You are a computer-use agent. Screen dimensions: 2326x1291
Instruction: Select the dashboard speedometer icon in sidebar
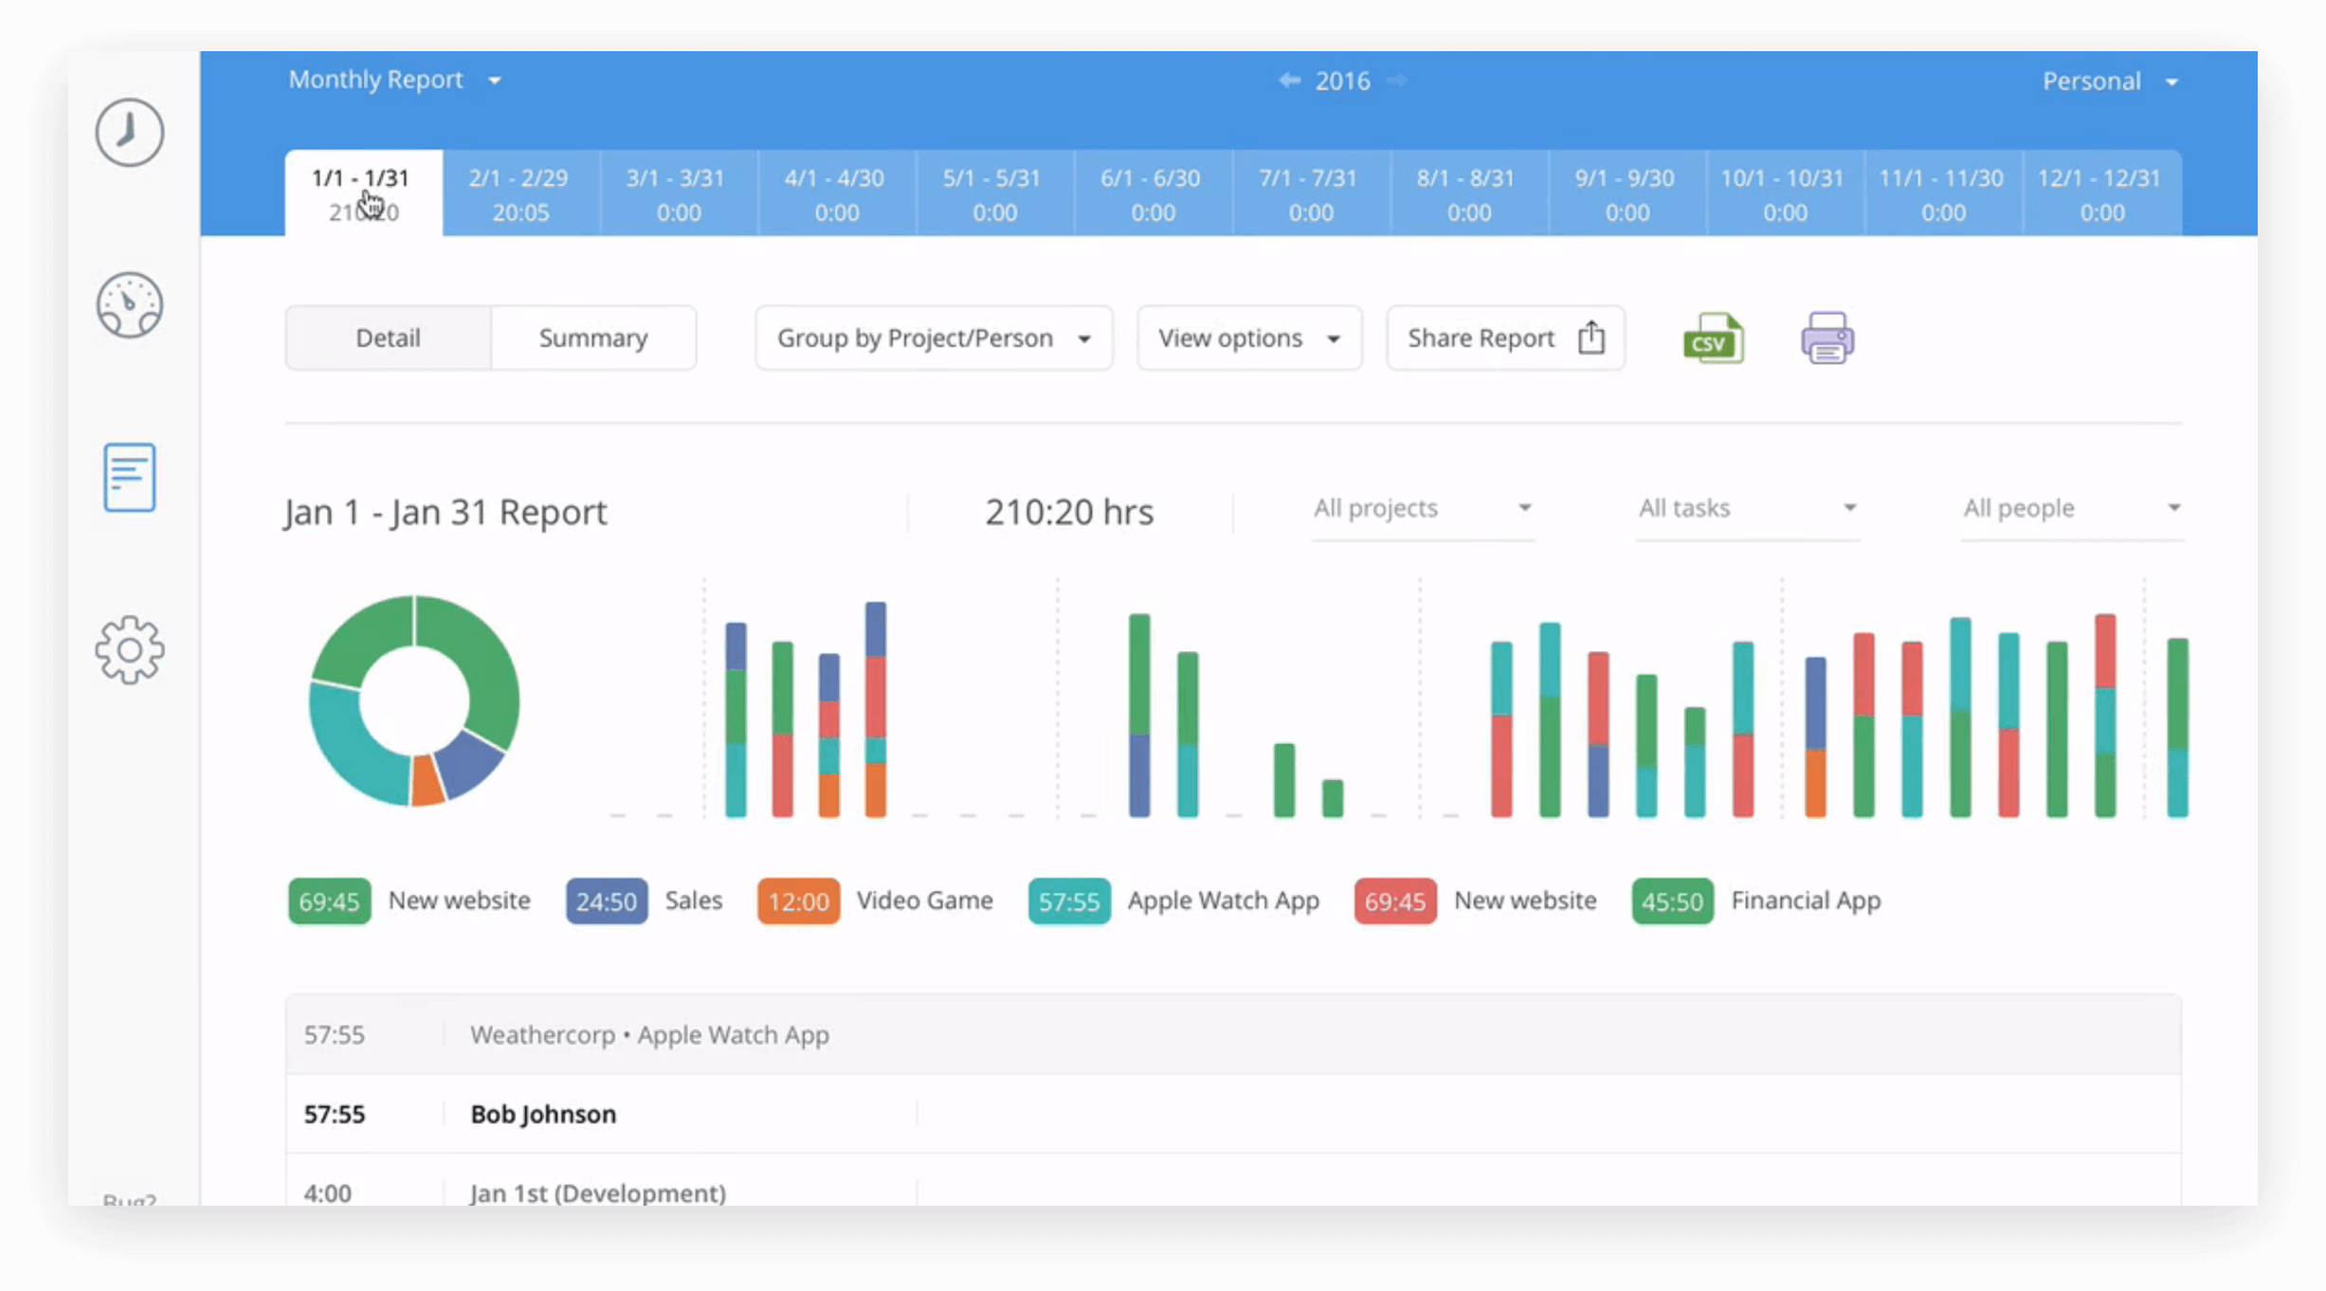click(129, 305)
